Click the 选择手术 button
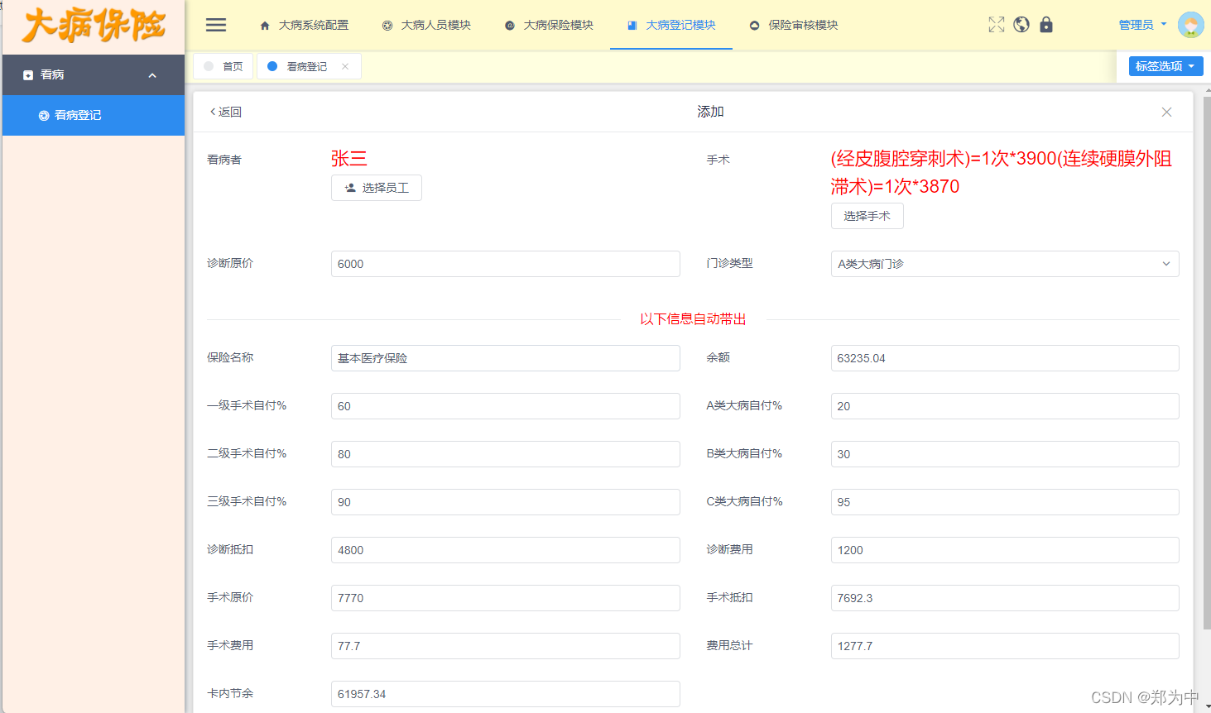The width and height of the screenshot is (1211, 713). click(867, 216)
